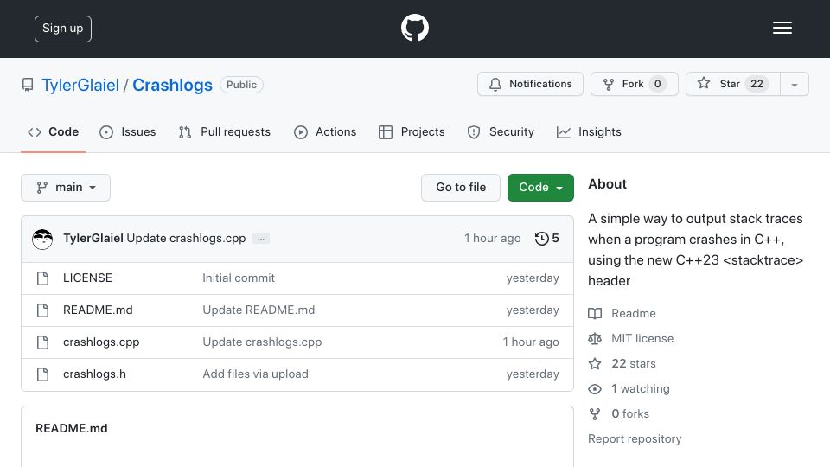Expand the green Code dropdown button
830x467 pixels.
pyautogui.click(x=540, y=188)
